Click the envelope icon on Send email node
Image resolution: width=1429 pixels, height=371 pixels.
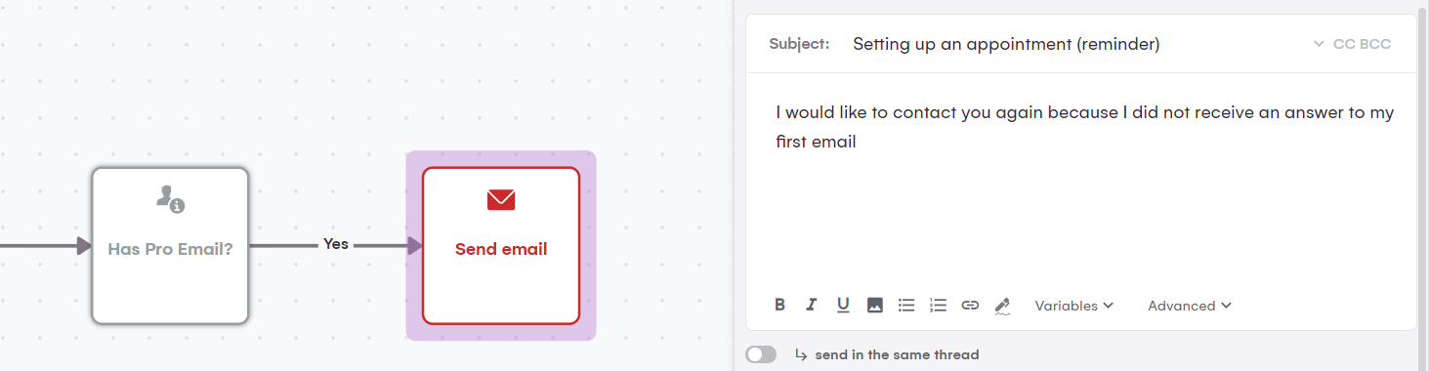tap(501, 200)
